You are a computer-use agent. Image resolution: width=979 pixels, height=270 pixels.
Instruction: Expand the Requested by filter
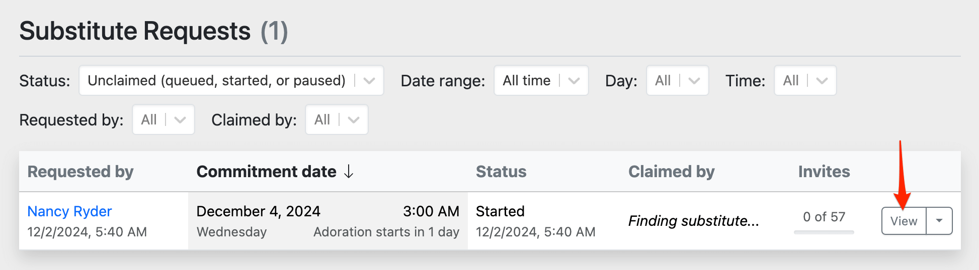(x=163, y=120)
